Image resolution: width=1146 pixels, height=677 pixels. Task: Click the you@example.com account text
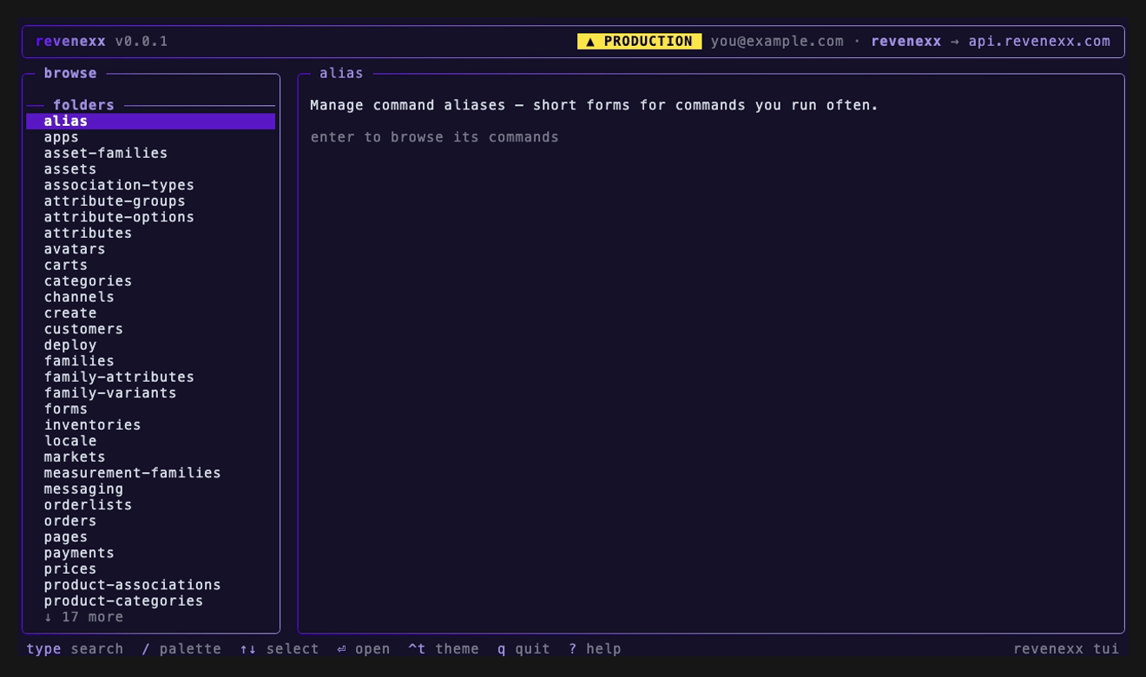(777, 42)
